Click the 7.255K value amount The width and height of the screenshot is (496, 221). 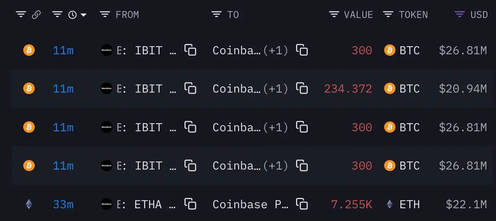(351, 204)
